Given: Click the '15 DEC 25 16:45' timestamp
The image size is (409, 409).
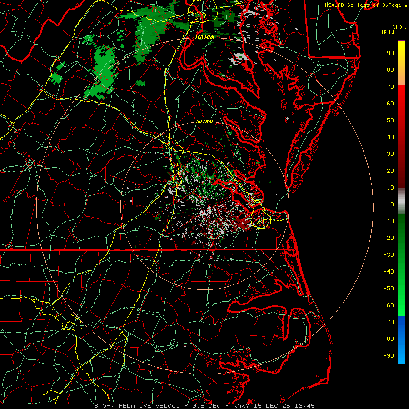Looking at the screenshot, I should 284,406.
